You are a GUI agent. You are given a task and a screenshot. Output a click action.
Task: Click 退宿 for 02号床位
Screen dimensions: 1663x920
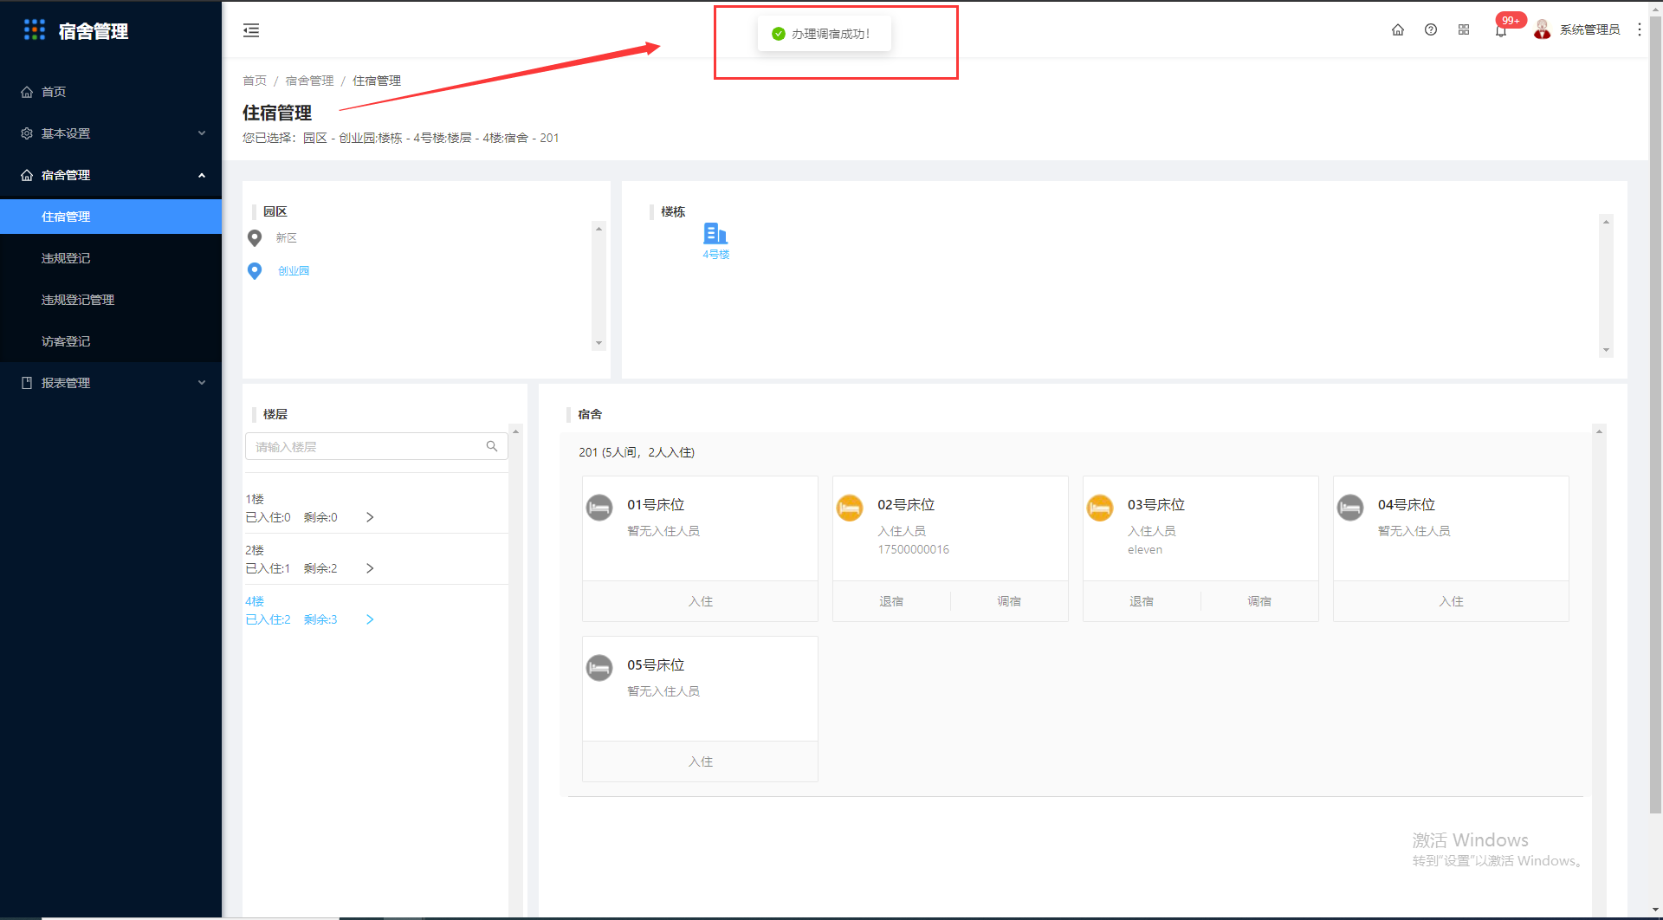coord(891,601)
